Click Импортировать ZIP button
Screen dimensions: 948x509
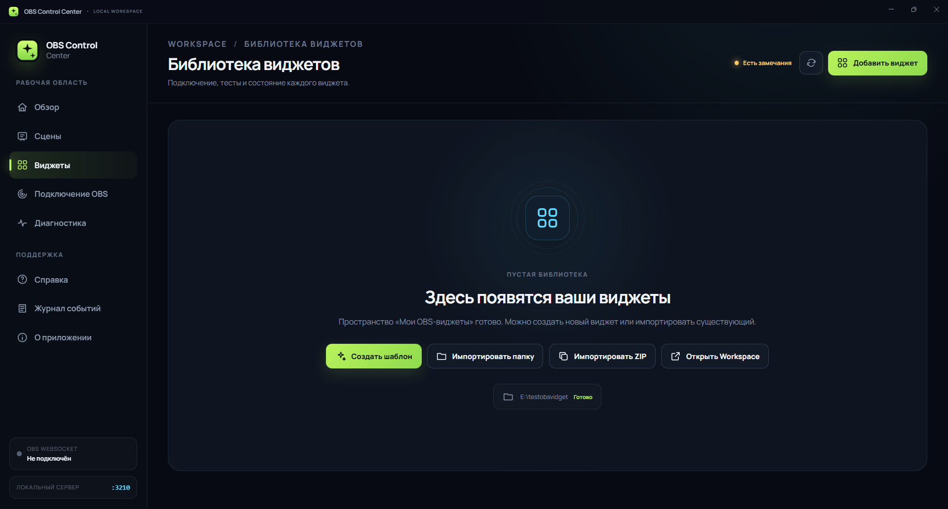point(602,356)
